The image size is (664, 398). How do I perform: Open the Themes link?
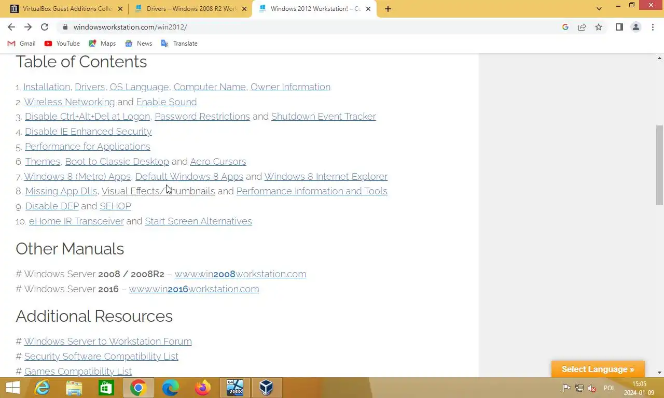point(43,162)
